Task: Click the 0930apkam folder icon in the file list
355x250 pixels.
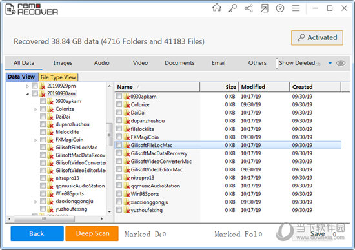Action: [x=127, y=97]
